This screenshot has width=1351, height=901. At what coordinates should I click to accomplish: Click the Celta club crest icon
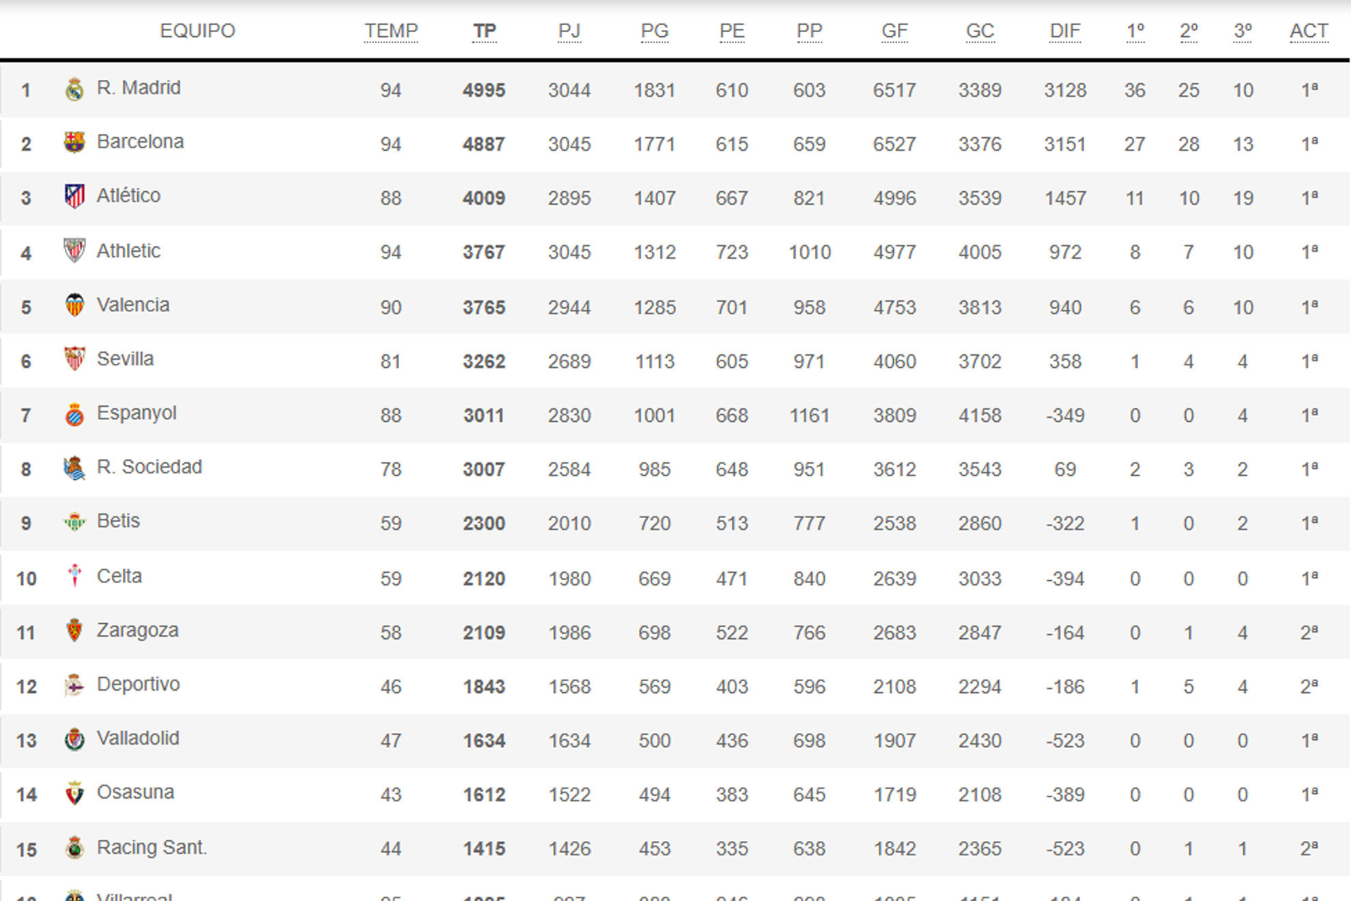74,576
